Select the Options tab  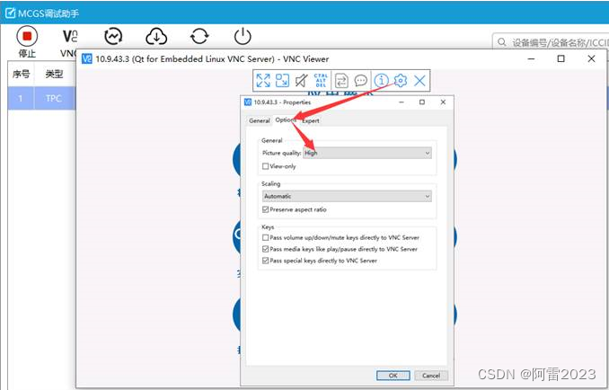(x=286, y=120)
